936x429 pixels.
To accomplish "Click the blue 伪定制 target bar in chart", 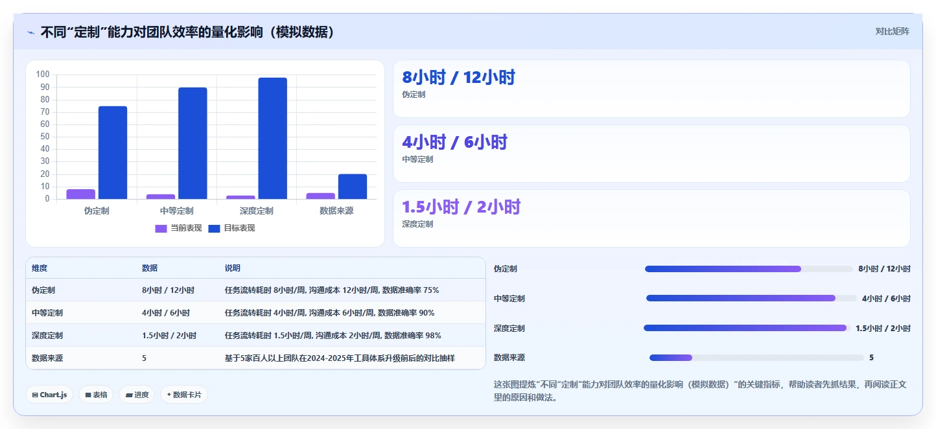I will pyautogui.click(x=113, y=152).
